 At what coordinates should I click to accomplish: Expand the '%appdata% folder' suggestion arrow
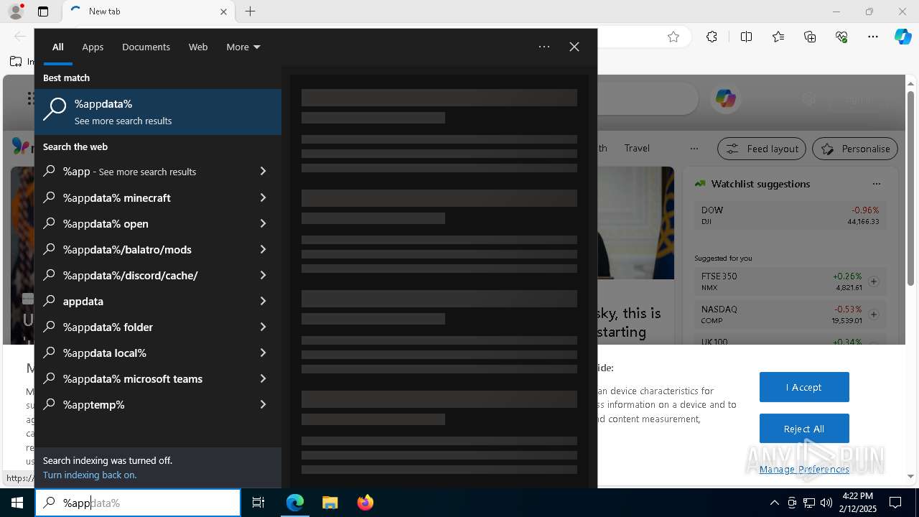[263, 327]
